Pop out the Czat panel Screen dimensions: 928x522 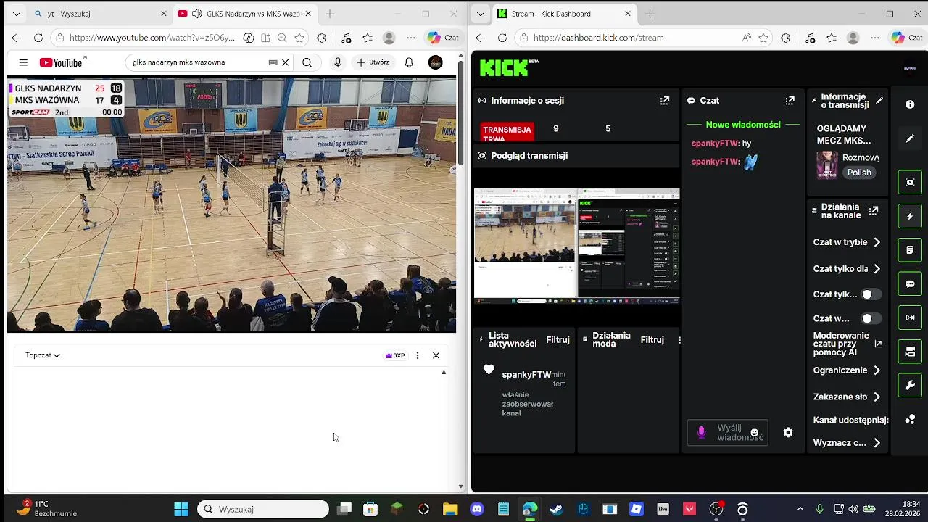[790, 101]
